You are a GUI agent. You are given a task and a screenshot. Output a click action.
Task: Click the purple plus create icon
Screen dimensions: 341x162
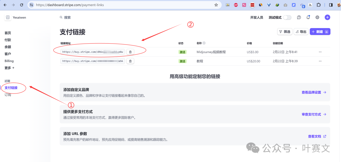[x=327, y=17]
